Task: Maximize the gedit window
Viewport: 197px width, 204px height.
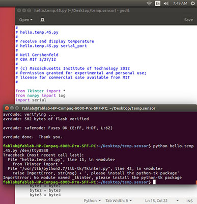Action: (29, 11)
